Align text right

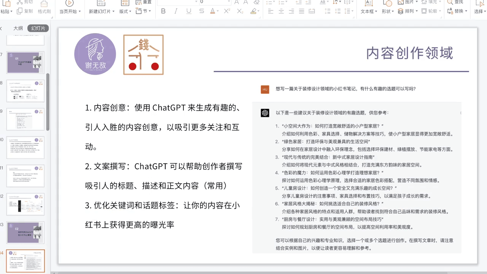(291, 11)
